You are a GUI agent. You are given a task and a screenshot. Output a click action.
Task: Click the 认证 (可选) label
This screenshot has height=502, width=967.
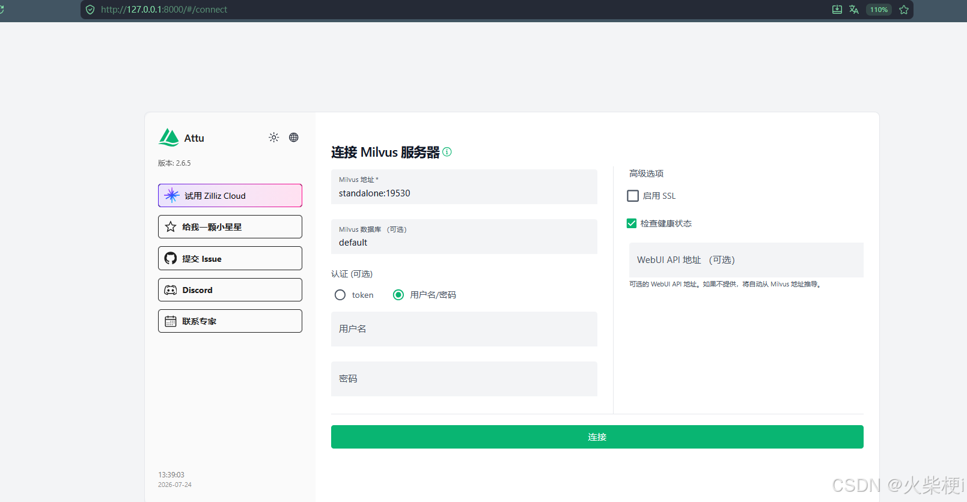(x=352, y=274)
